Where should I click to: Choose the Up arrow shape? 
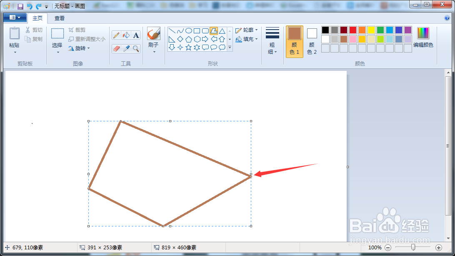click(x=222, y=39)
